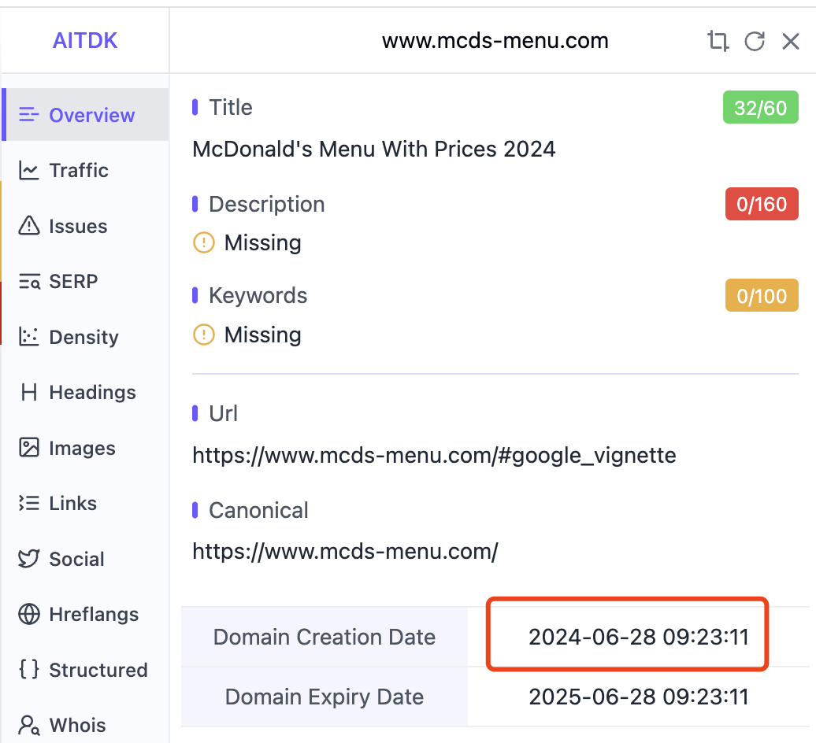Click the canonical URL https://www.mcds-menu.com/
The image size is (816, 743).
pyautogui.click(x=346, y=552)
